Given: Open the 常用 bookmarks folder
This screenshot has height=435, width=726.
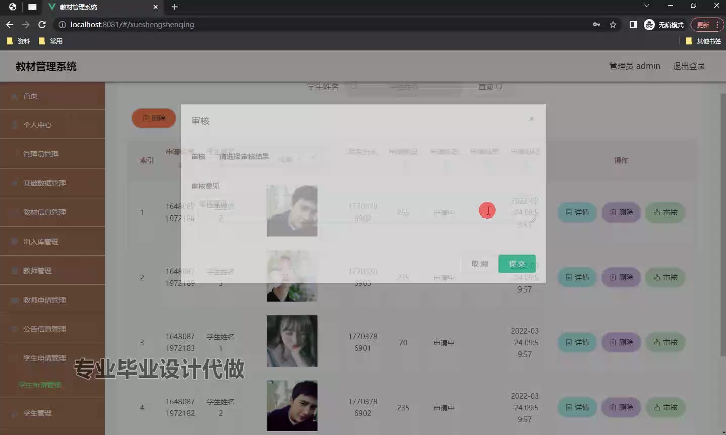Looking at the screenshot, I should point(50,41).
